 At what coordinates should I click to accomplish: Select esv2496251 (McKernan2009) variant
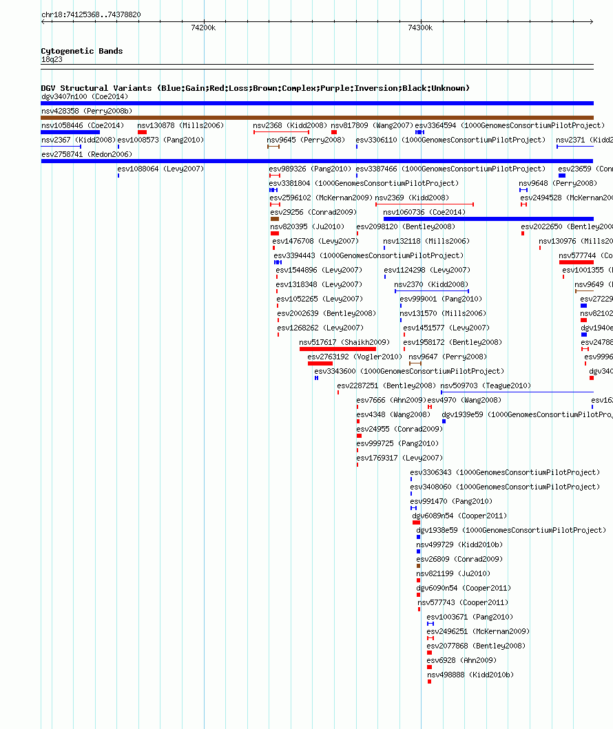coord(478,631)
